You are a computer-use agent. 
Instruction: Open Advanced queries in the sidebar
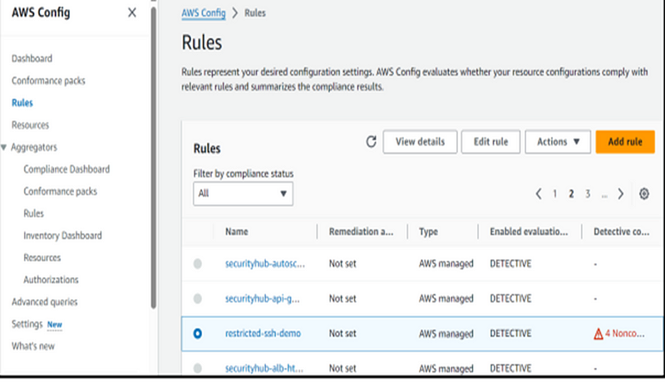pos(45,302)
